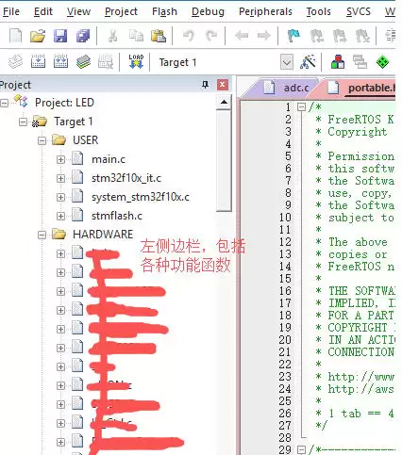Click the Copy icon
The image size is (402, 455).
136,36
